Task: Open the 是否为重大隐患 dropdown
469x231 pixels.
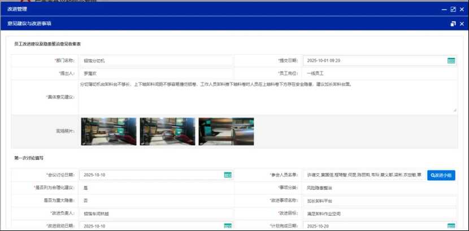Action: [x=155, y=200]
